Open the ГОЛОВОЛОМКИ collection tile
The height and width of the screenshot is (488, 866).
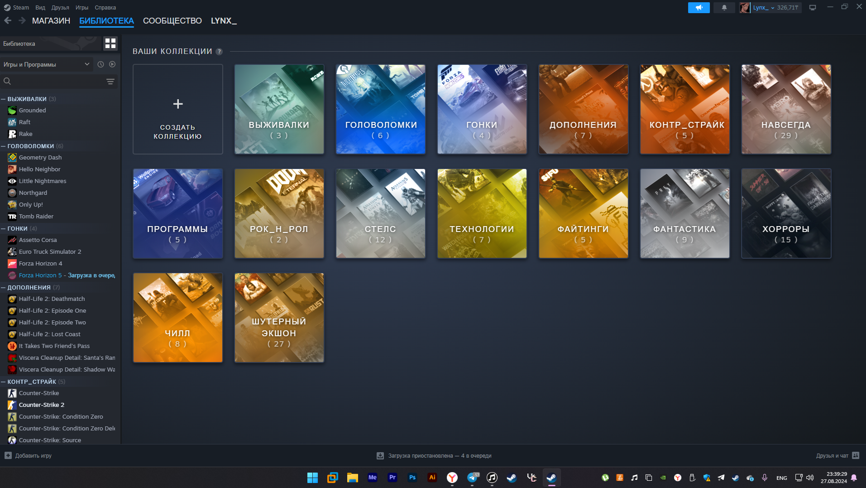[381, 109]
